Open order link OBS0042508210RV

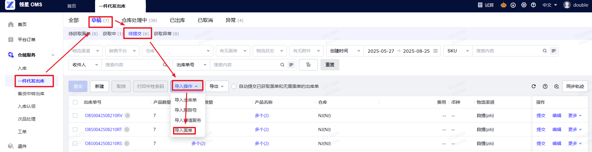pos(104,116)
